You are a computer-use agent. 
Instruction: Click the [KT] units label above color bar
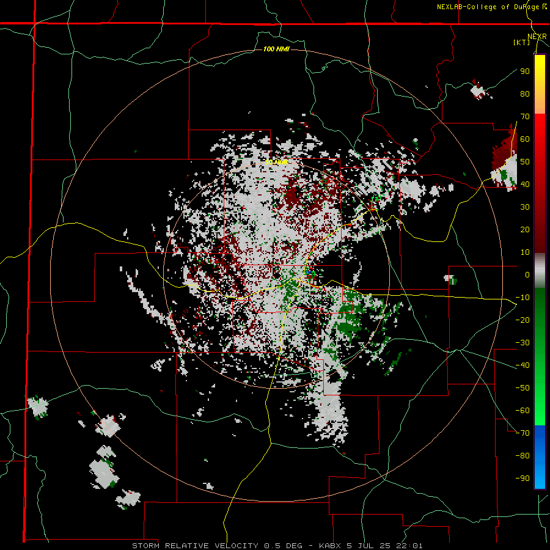(521, 42)
